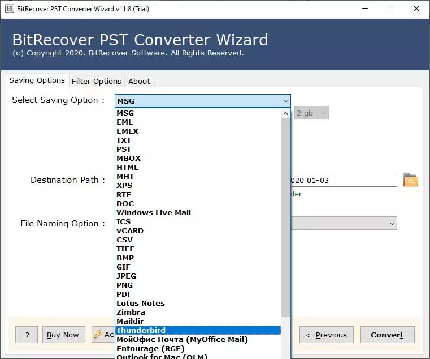Viewport: 430px width, 359px height.
Task: Click the BitRecover app icon in title bar
Action: pos(10,9)
